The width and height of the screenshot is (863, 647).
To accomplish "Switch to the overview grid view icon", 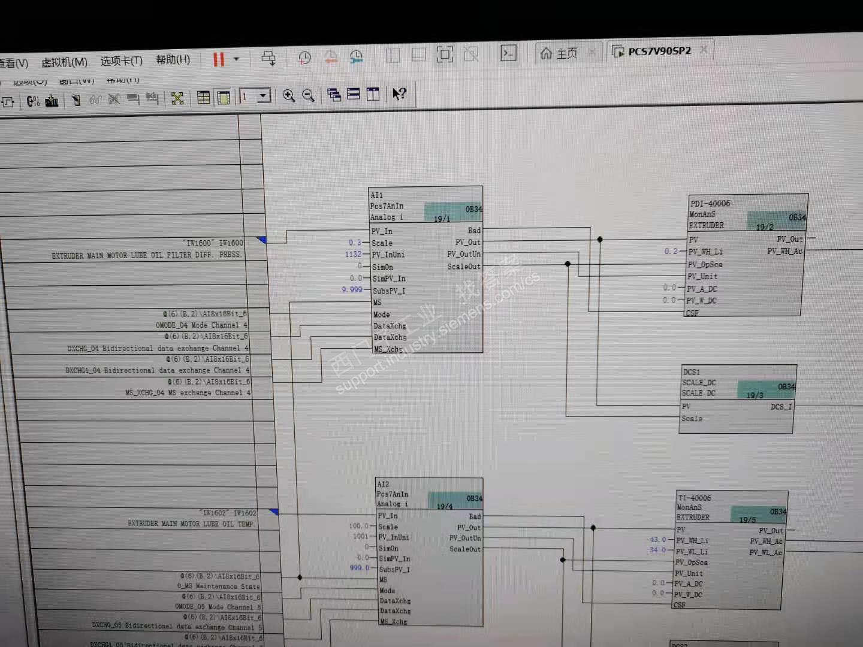I will click(204, 98).
